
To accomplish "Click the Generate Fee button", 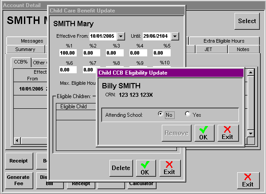I will [x=18, y=180].
